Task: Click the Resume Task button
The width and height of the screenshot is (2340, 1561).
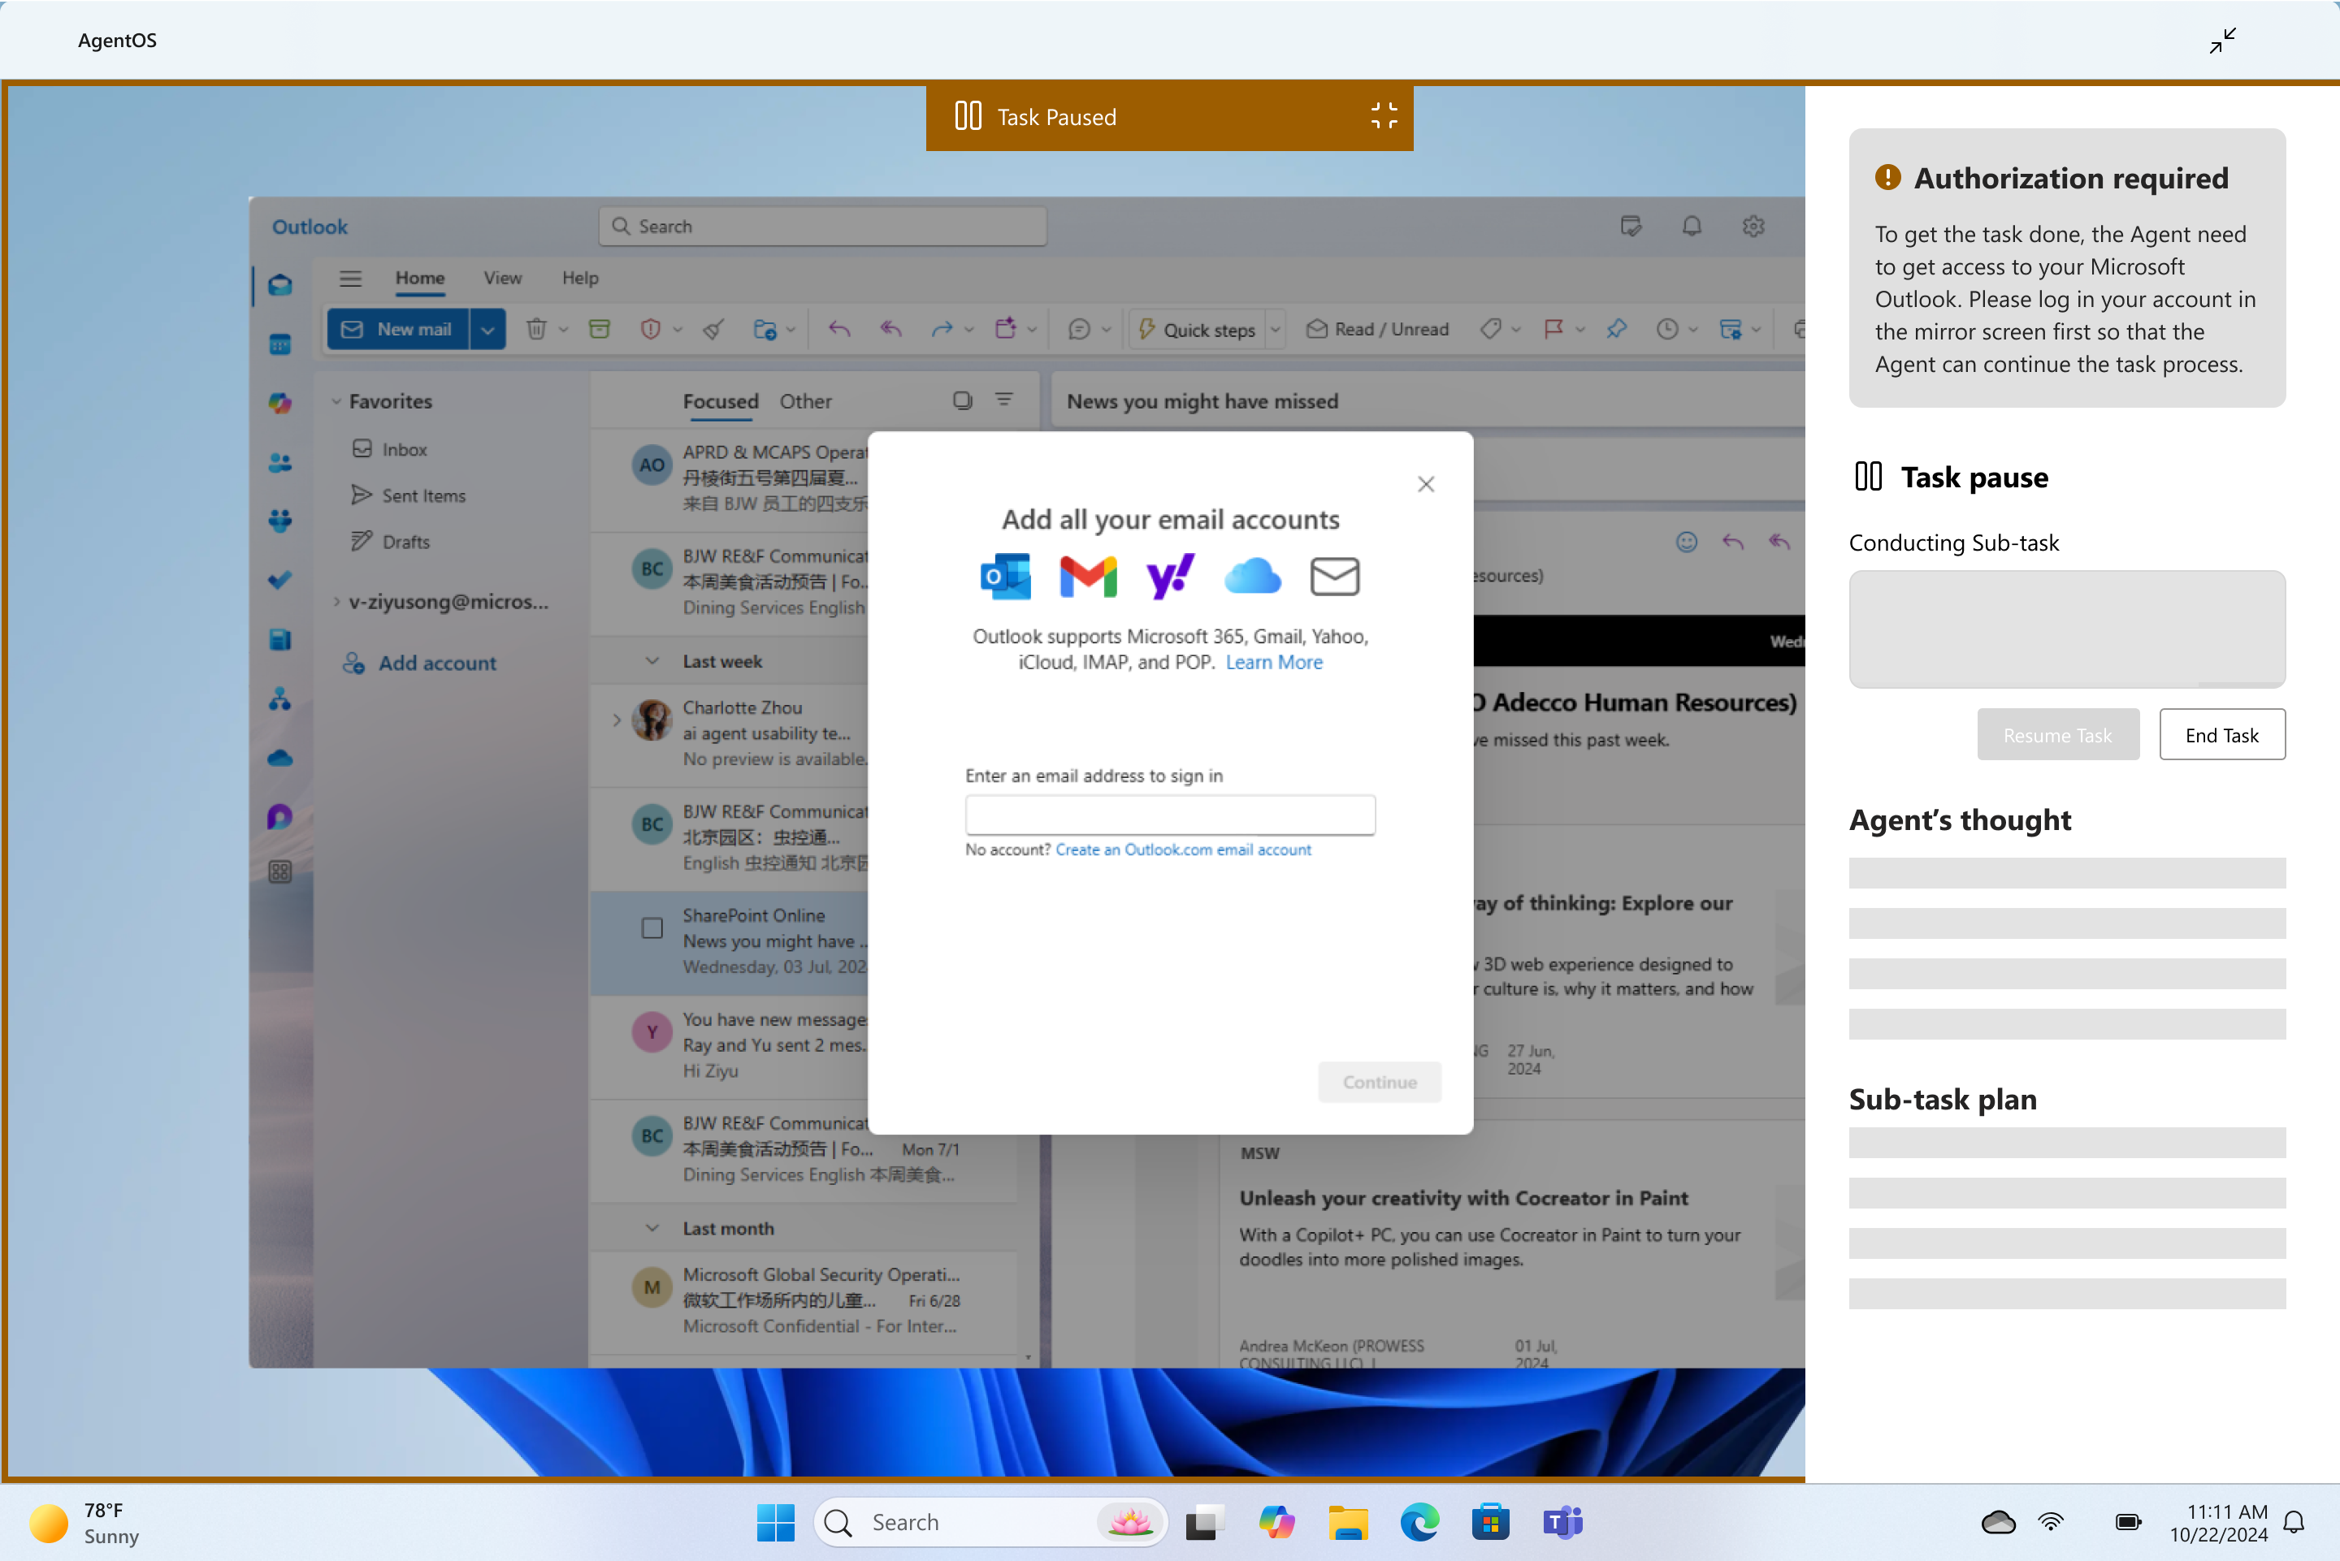Action: 2057,735
